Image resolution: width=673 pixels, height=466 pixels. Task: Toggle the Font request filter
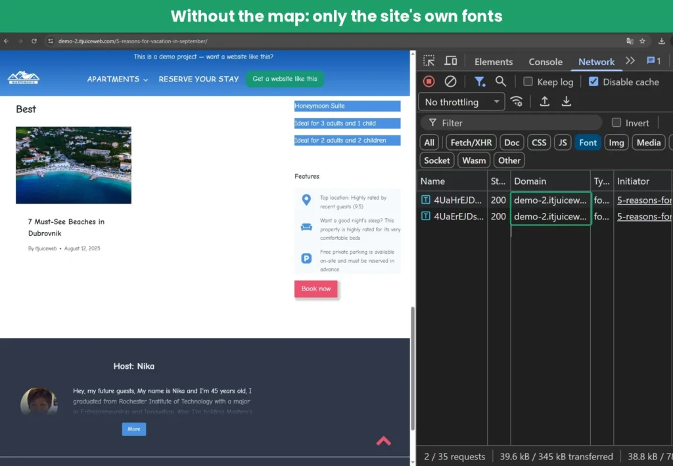[588, 143]
